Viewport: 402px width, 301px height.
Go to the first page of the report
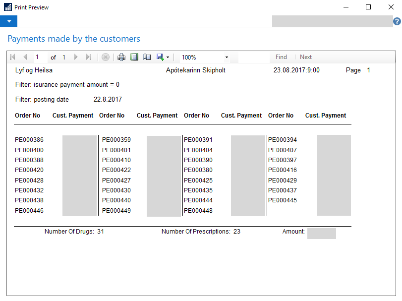click(12, 57)
